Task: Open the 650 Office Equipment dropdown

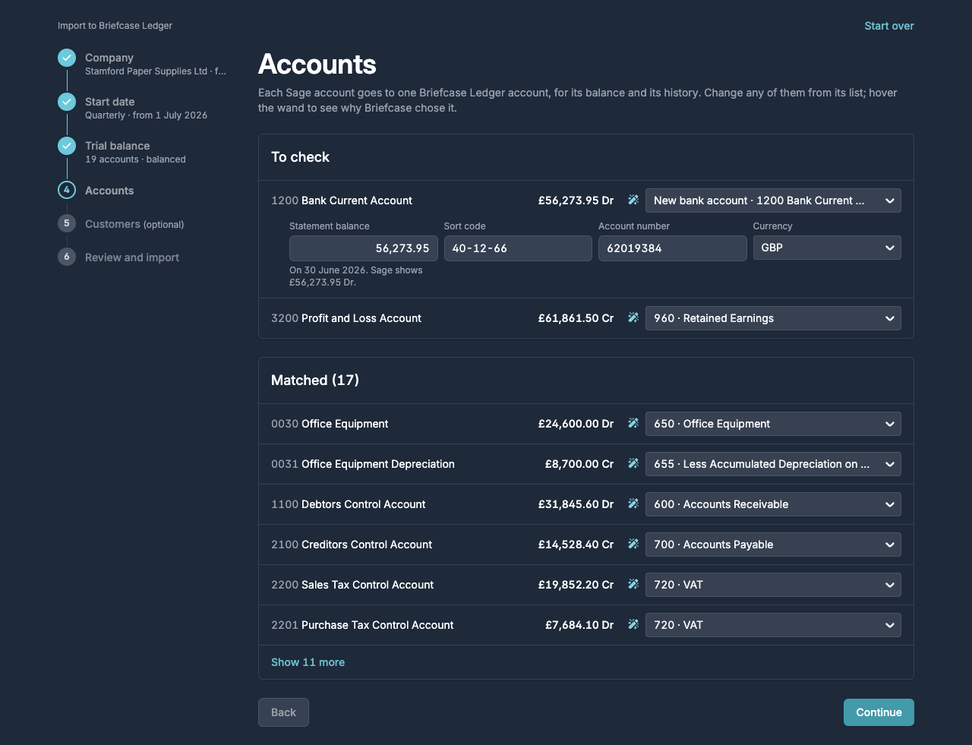Action: [773, 424]
